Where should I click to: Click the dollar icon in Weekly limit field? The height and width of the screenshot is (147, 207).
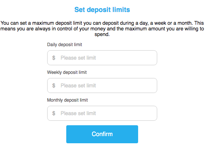[x=54, y=85]
